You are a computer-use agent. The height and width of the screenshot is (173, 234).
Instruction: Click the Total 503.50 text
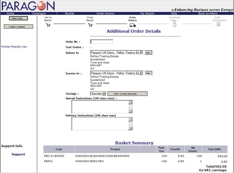216,166
